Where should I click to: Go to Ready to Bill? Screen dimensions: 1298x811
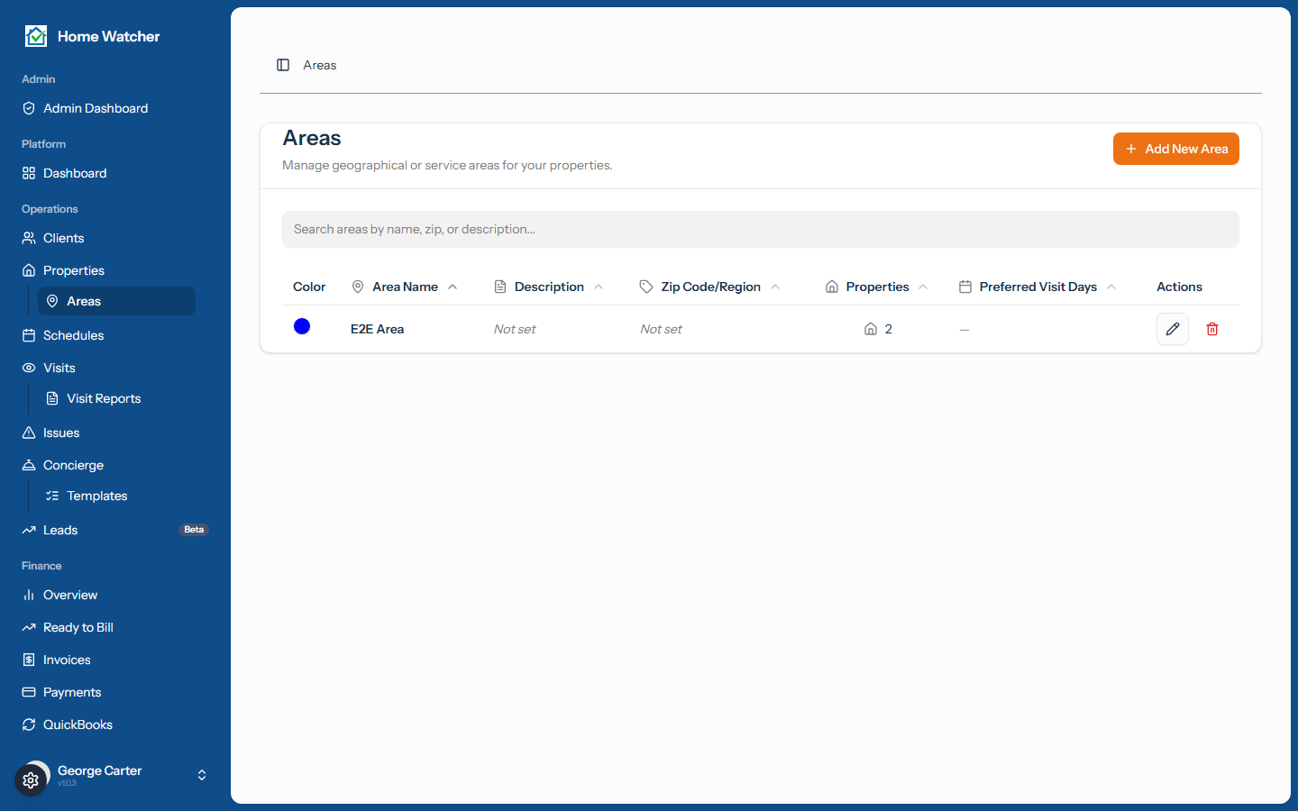[115, 627]
